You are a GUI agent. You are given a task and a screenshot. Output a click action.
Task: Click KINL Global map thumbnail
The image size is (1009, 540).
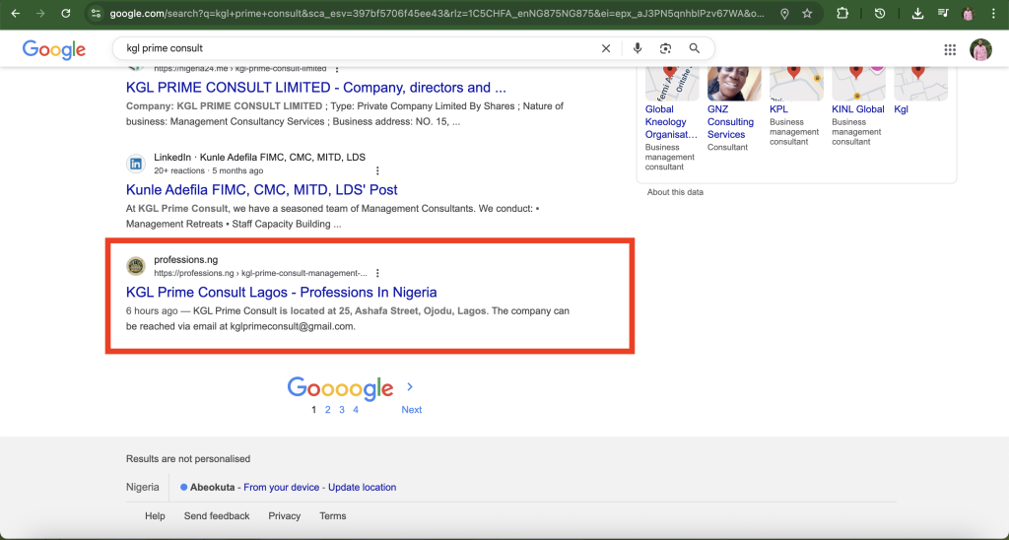coord(858,83)
